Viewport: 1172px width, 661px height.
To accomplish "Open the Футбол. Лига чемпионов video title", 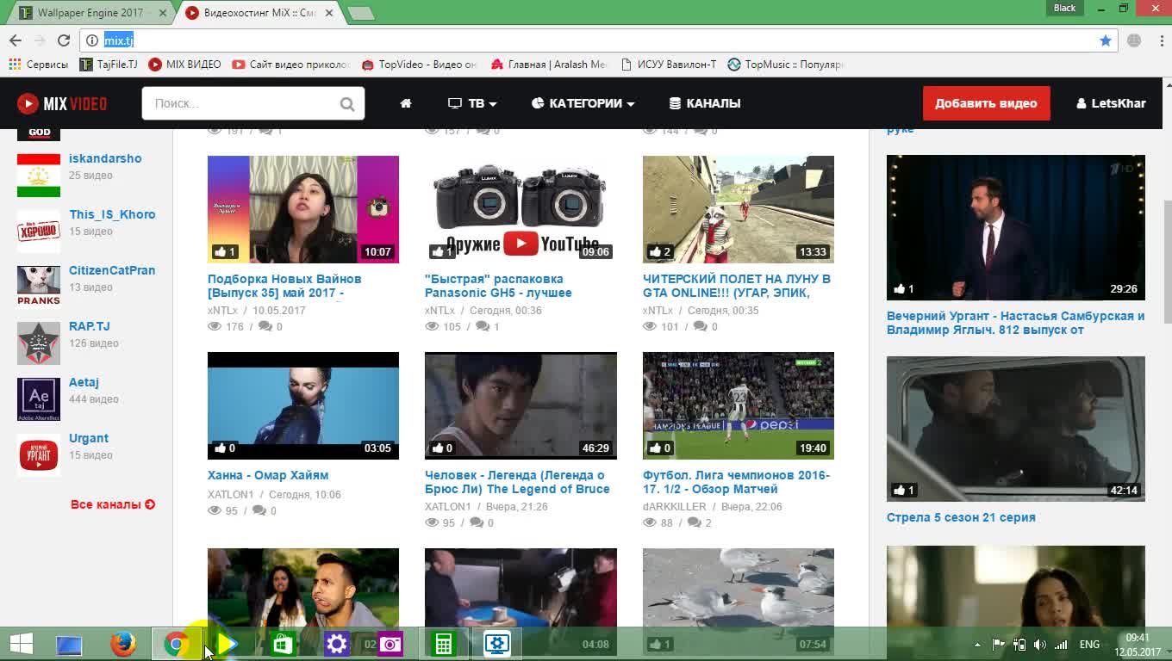I will pyautogui.click(x=737, y=482).
